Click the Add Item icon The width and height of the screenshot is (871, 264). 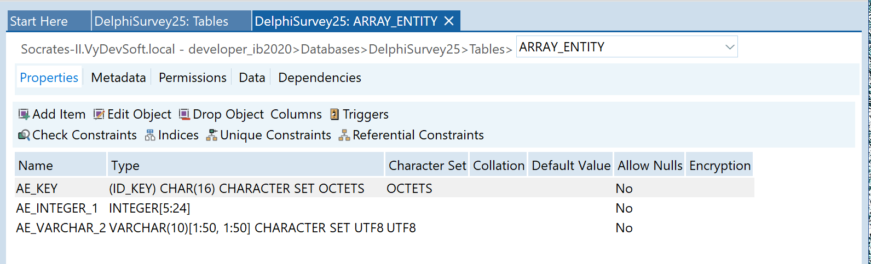pyautogui.click(x=24, y=114)
